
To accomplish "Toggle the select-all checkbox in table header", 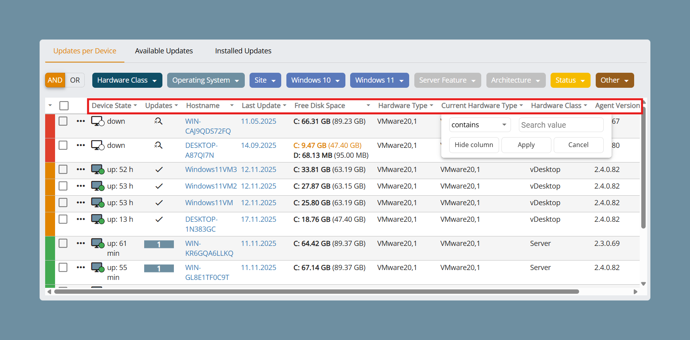I will click(x=64, y=106).
